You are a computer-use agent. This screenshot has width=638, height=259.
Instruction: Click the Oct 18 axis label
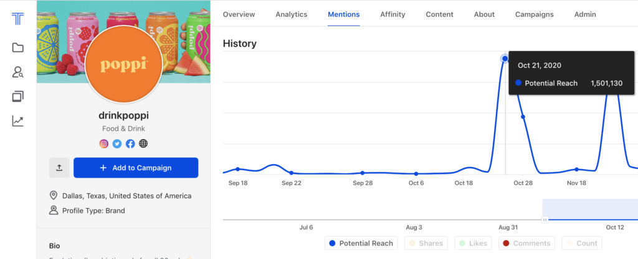click(x=464, y=183)
